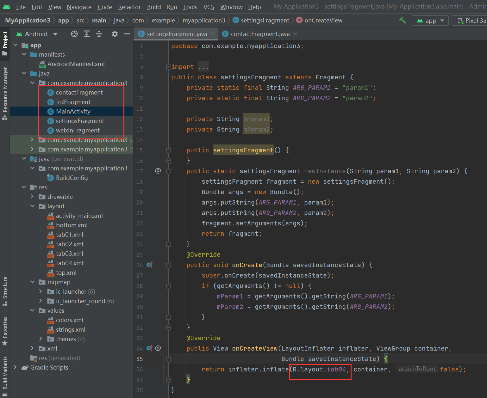Click the Select Opened File target icon
This screenshot has height=398, width=487.
point(74,34)
